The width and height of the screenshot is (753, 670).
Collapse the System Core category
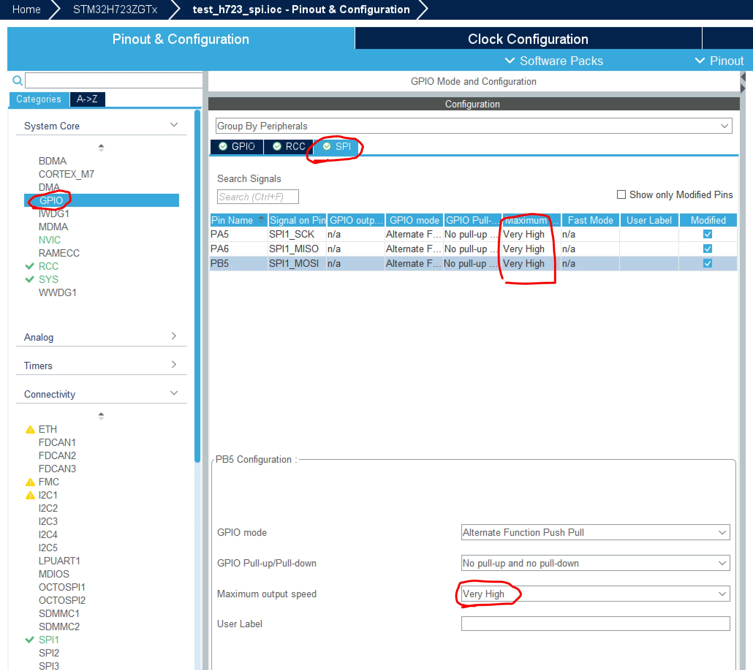(174, 125)
